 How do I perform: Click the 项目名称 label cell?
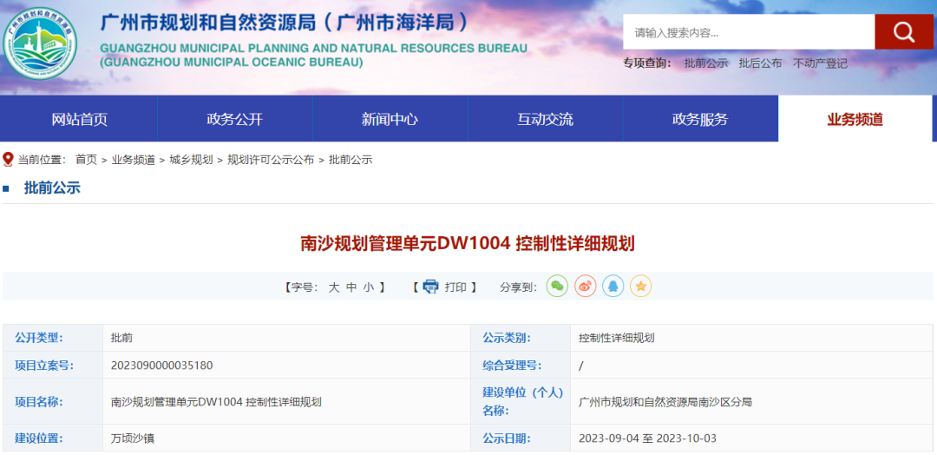(53, 402)
